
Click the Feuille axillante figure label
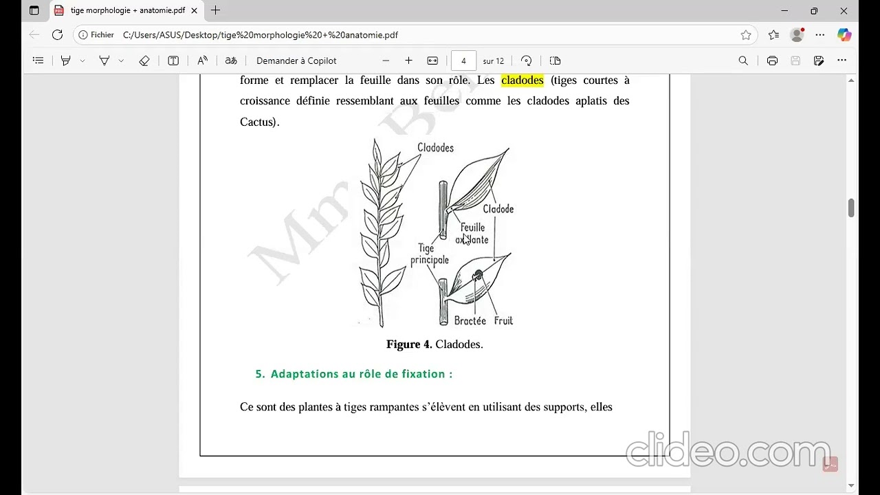[472, 234]
